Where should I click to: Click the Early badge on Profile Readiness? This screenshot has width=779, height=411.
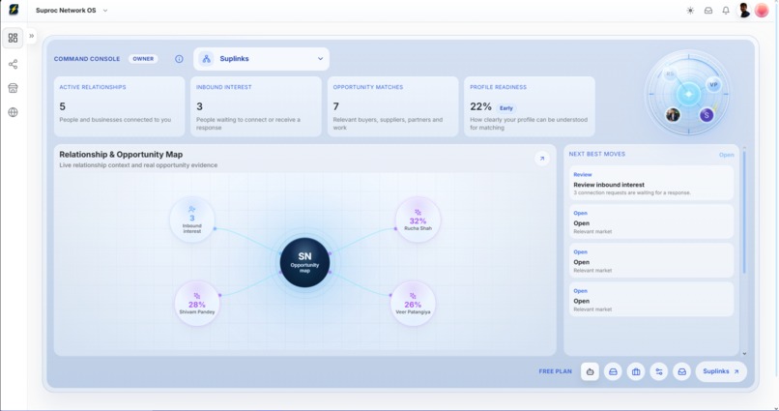click(x=506, y=108)
